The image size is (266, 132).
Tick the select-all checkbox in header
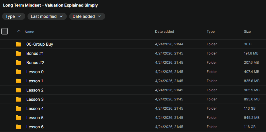pos(5,31)
